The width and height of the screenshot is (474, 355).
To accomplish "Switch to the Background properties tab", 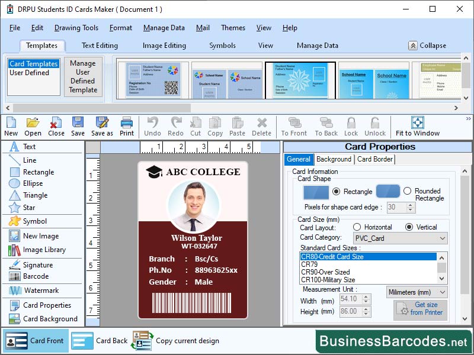I will pos(334,159).
